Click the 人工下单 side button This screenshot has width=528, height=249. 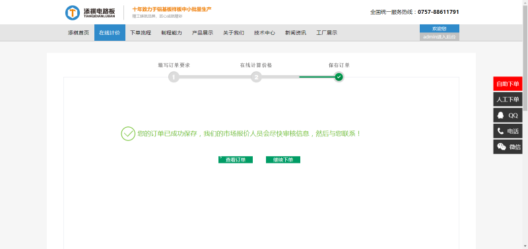[508, 99]
